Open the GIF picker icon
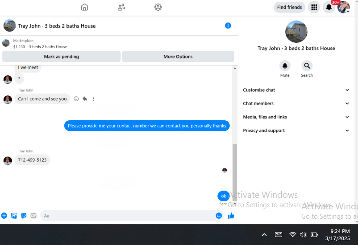 [33, 216]
